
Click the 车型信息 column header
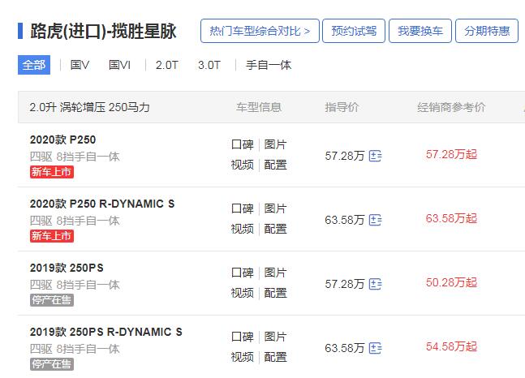[259, 107]
